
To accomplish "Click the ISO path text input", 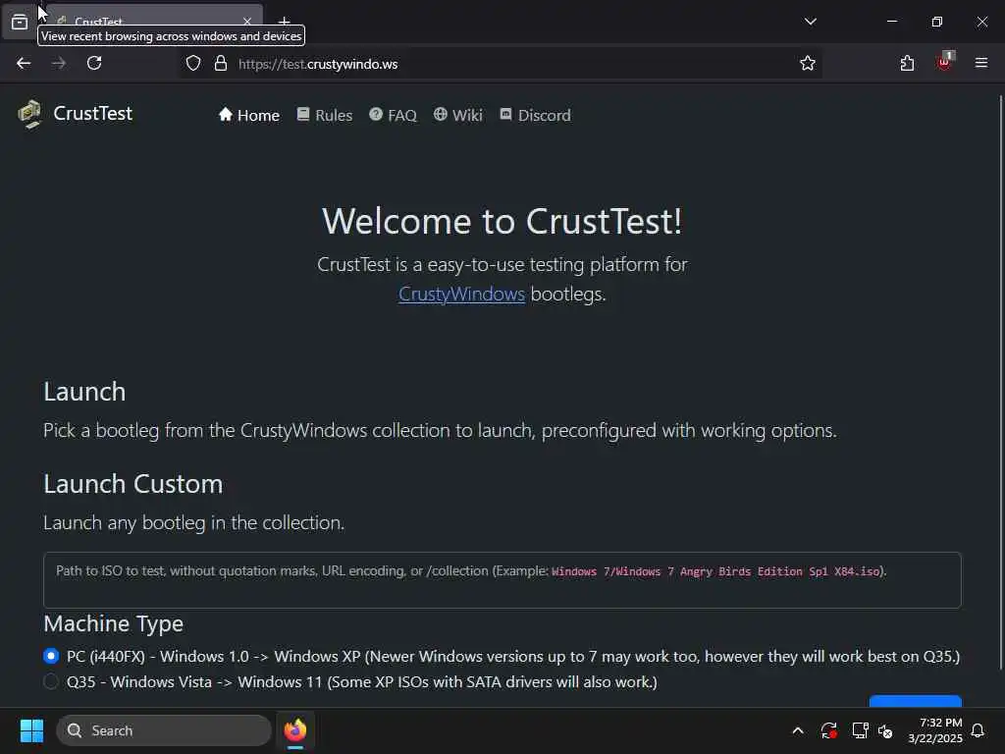I will [x=502, y=580].
